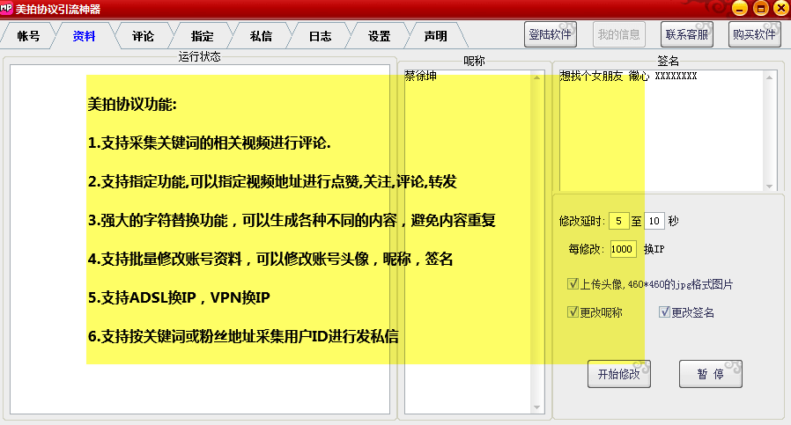Maximize the 美拍协议引流神器 window
This screenshot has height=425, width=791.
coord(761,8)
